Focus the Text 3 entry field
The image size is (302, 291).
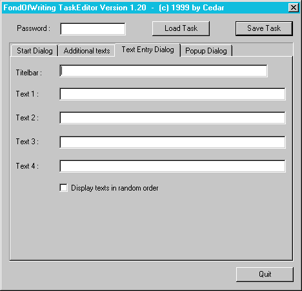[172, 142]
